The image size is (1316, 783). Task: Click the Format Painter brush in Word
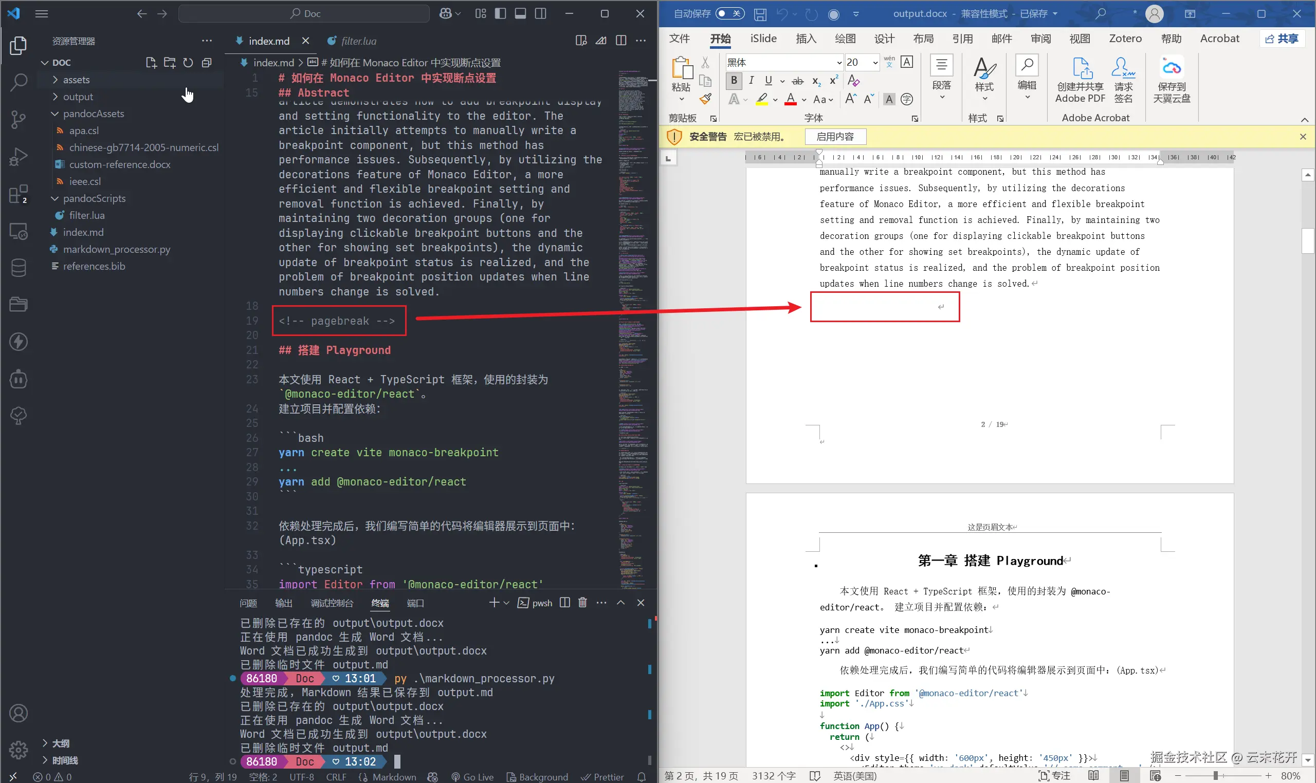point(705,99)
